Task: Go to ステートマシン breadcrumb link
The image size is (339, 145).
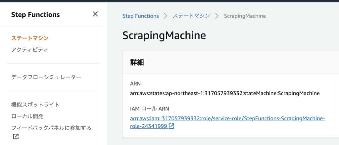Action: click(191, 16)
